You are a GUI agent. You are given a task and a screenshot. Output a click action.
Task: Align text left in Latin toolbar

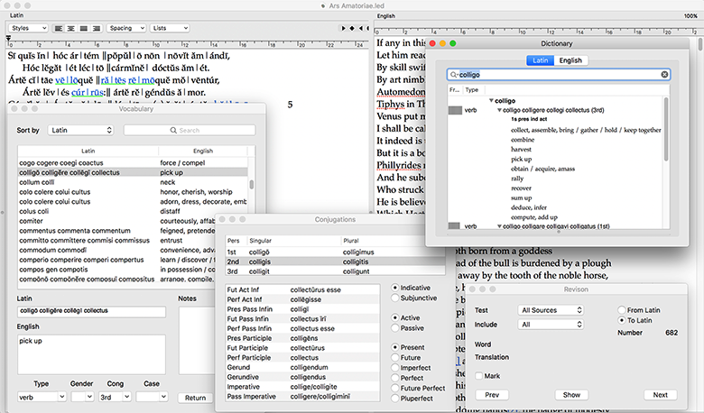pos(59,28)
